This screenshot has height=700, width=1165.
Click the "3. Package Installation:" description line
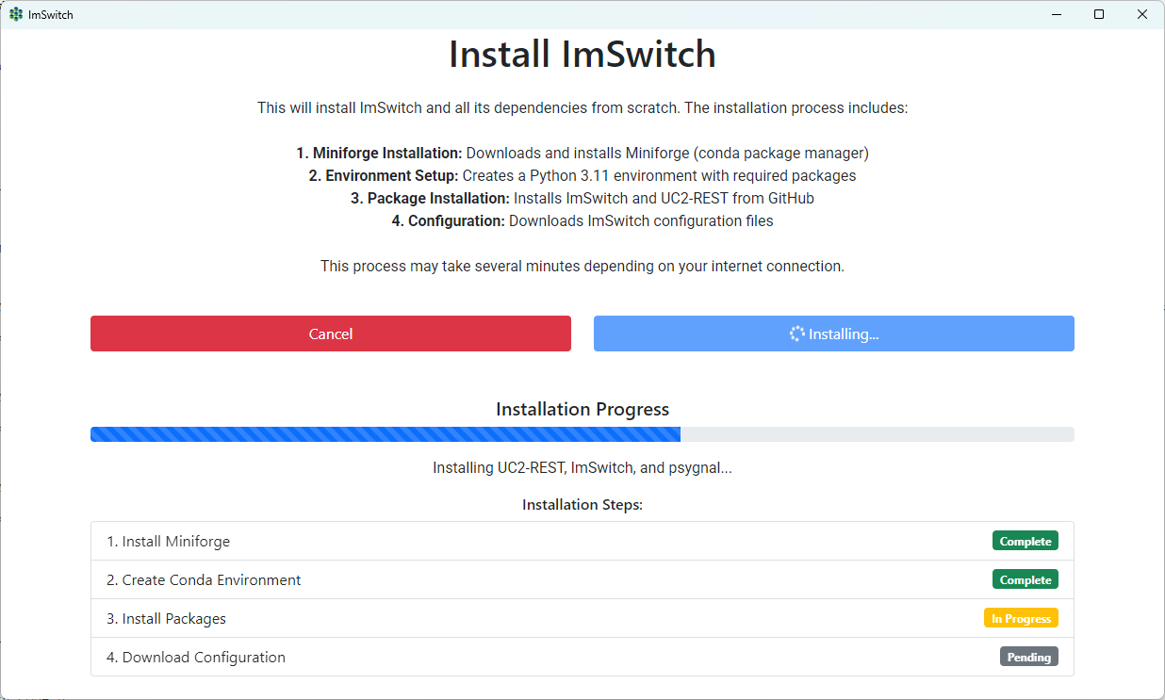582,198
